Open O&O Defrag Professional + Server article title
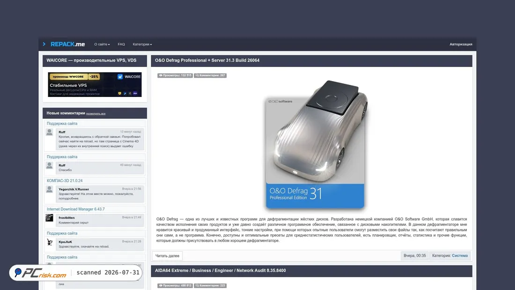Viewport: 515px width, 290px height. [x=207, y=60]
